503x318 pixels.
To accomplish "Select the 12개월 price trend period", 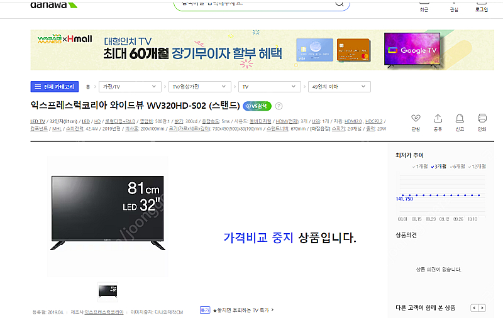I will [x=477, y=167].
